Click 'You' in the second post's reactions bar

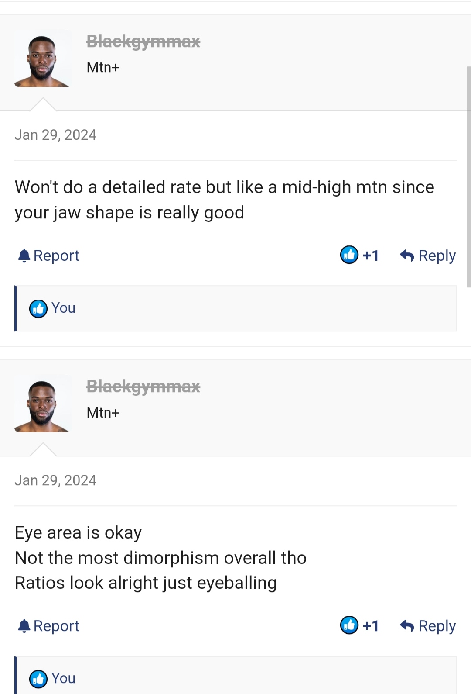point(63,678)
